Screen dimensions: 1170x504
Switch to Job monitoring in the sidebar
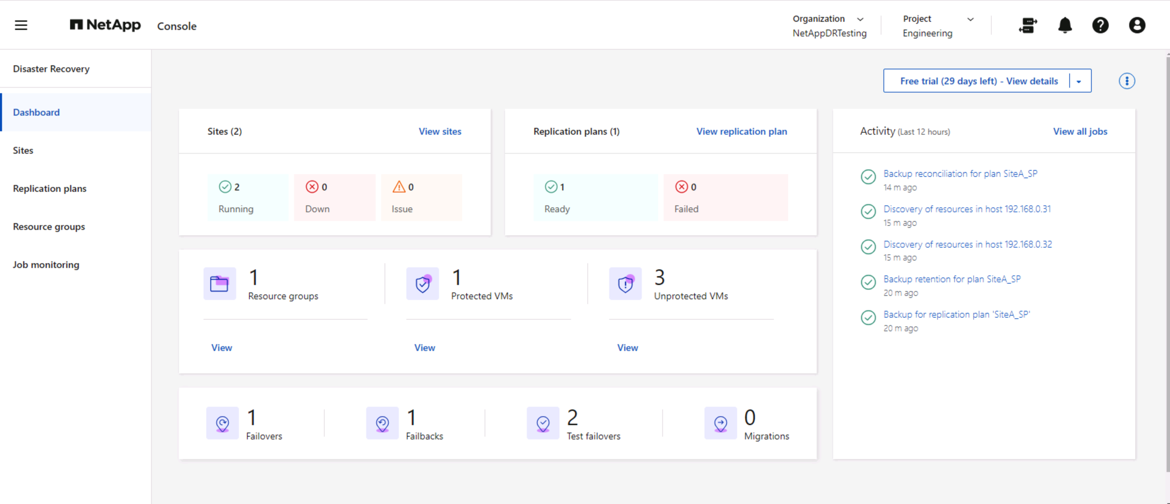pyautogui.click(x=46, y=264)
